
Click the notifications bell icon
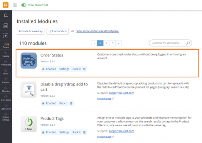[6, 15]
